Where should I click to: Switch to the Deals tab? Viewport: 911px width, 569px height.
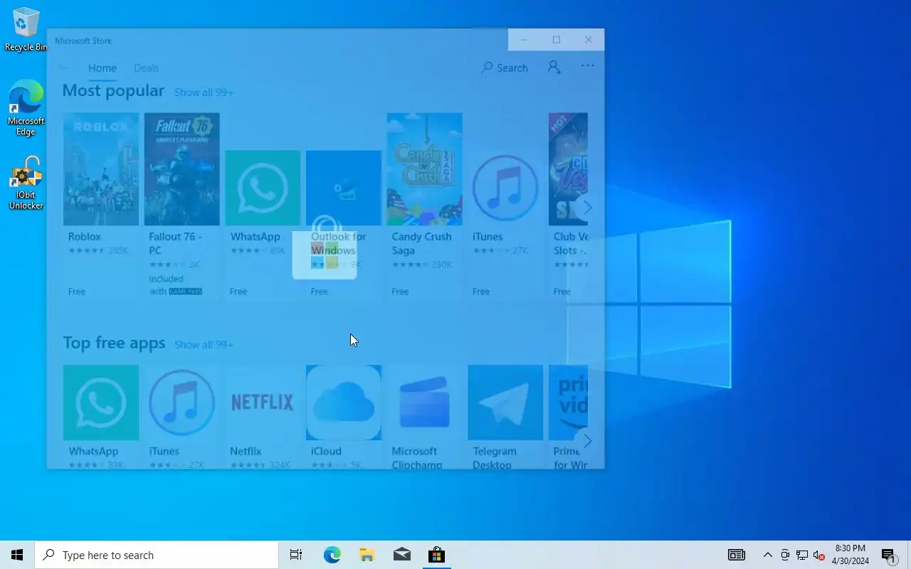[146, 68]
